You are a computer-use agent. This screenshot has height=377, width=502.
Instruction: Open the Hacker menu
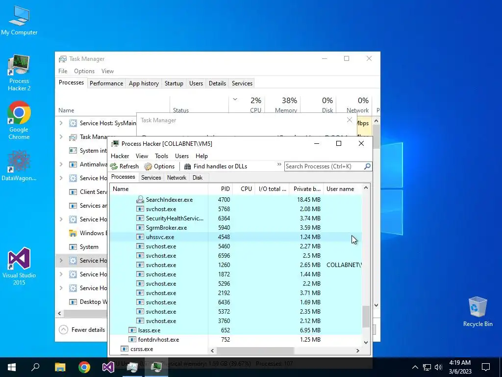point(120,156)
